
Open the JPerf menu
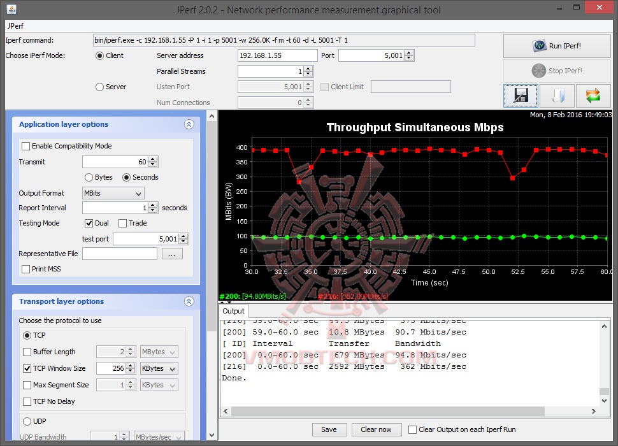pyautogui.click(x=15, y=27)
